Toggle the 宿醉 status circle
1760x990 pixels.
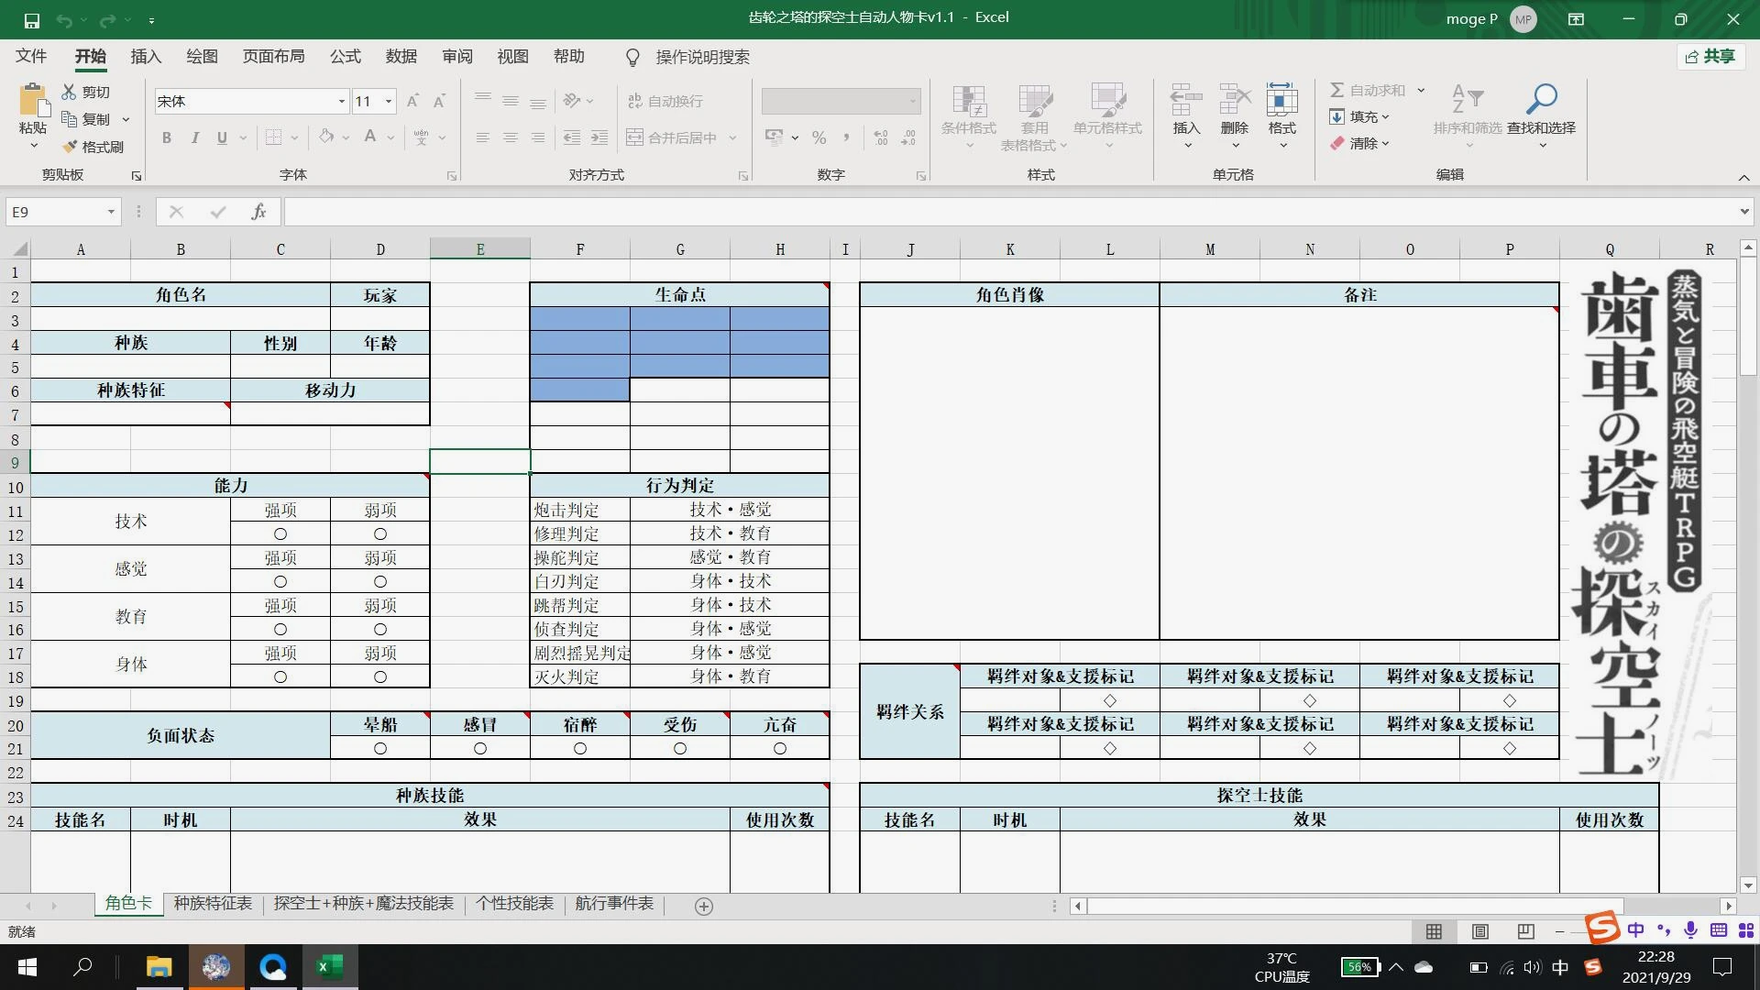click(x=580, y=749)
